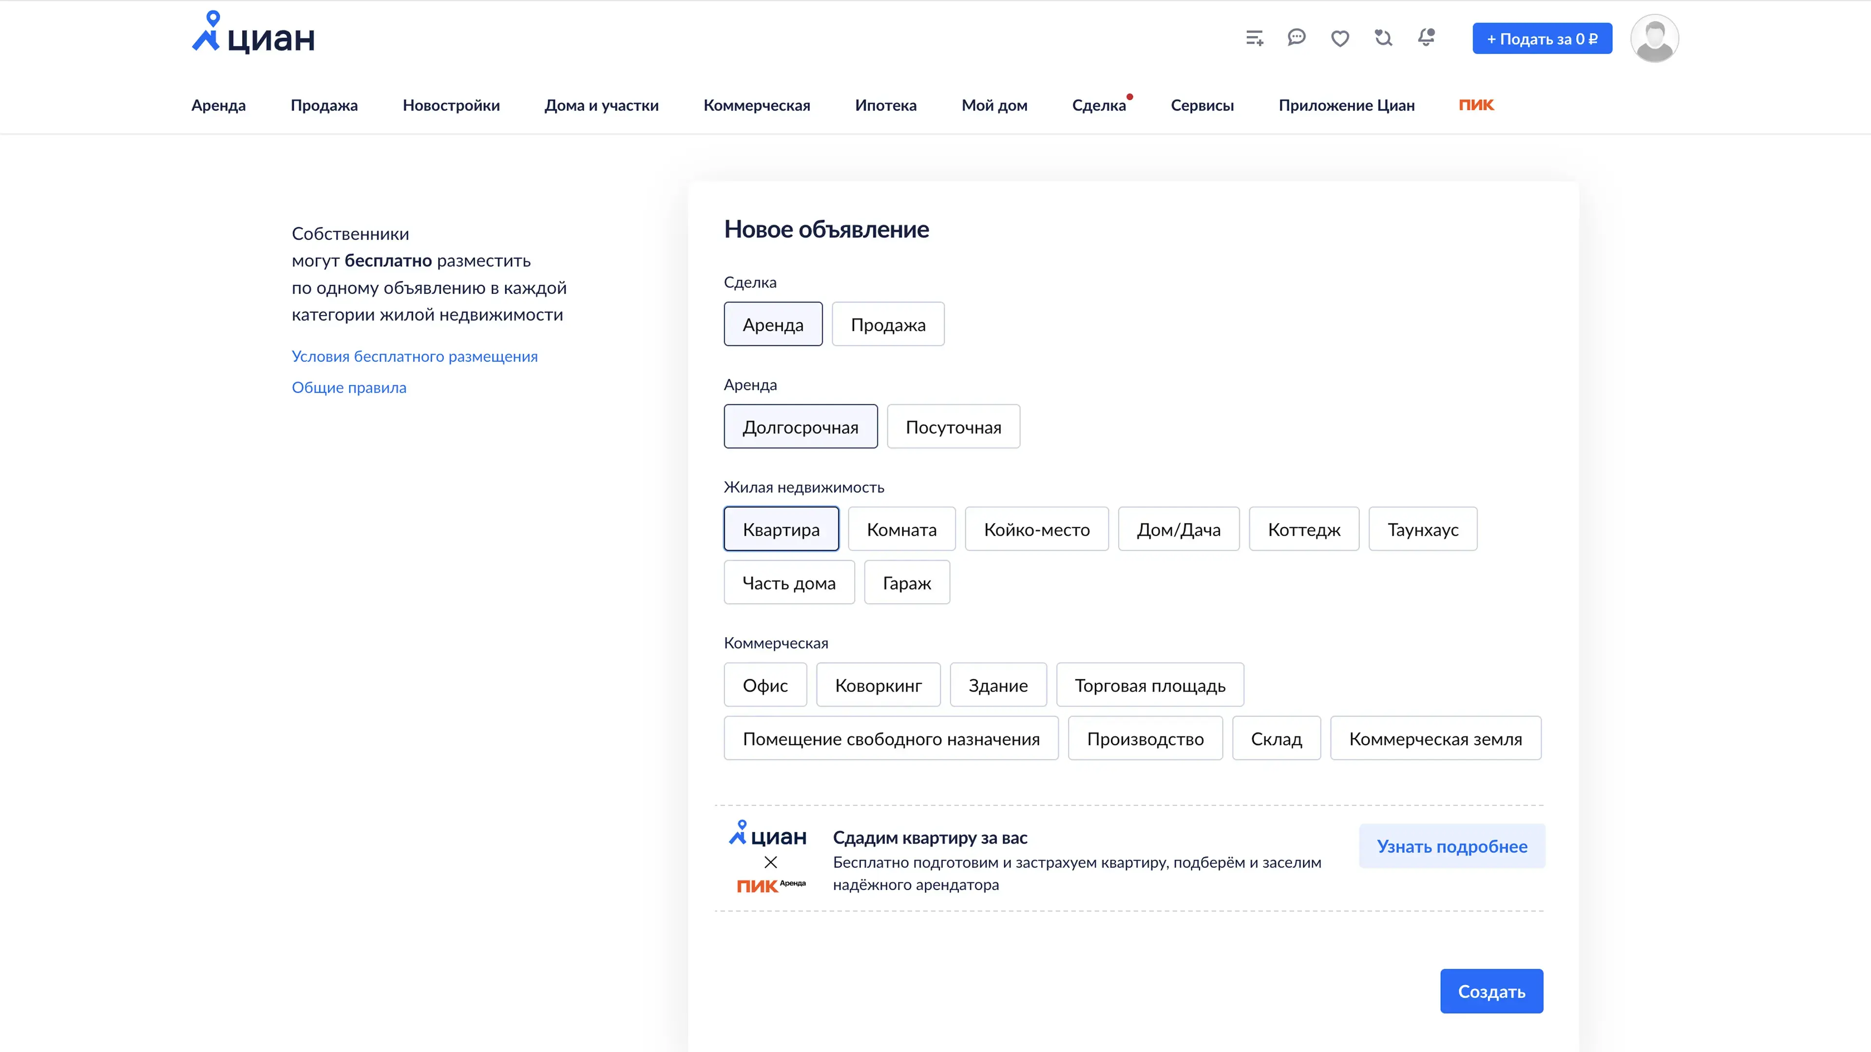This screenshot has width=1871, height=1052.
Task: Choose Таунхаус property type
Action: click(x=1422, y=529)
